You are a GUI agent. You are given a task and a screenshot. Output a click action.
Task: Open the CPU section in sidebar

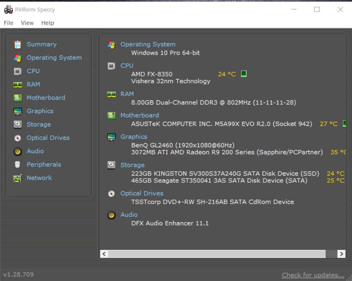(33, 71)
